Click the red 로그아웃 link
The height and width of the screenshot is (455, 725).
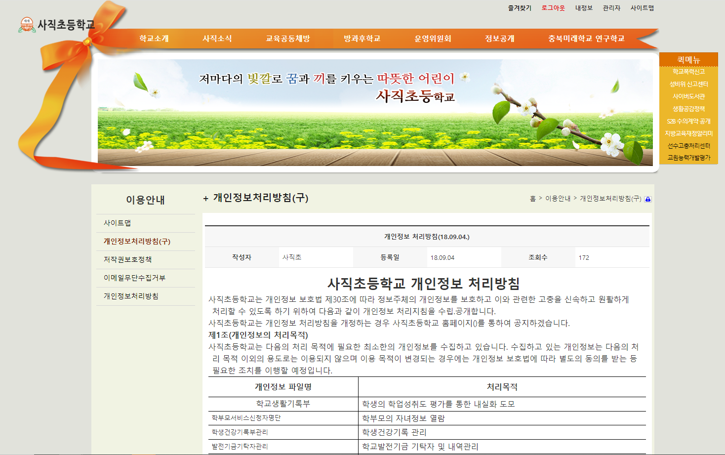553,8
